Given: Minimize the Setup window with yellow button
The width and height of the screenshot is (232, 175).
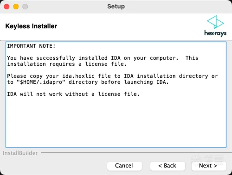Looking at the screenshot, I should 16,6.
